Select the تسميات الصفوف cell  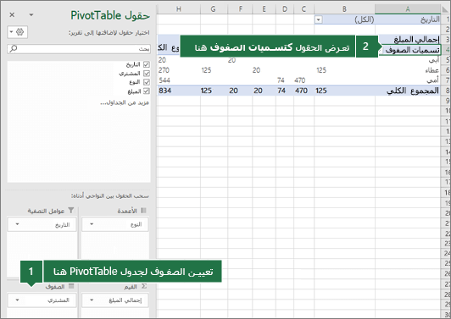click(412, 50)
